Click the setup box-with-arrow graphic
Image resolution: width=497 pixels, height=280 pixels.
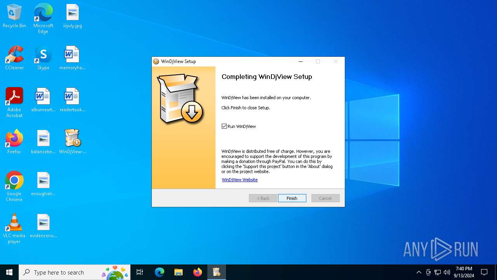pos(180,99)
